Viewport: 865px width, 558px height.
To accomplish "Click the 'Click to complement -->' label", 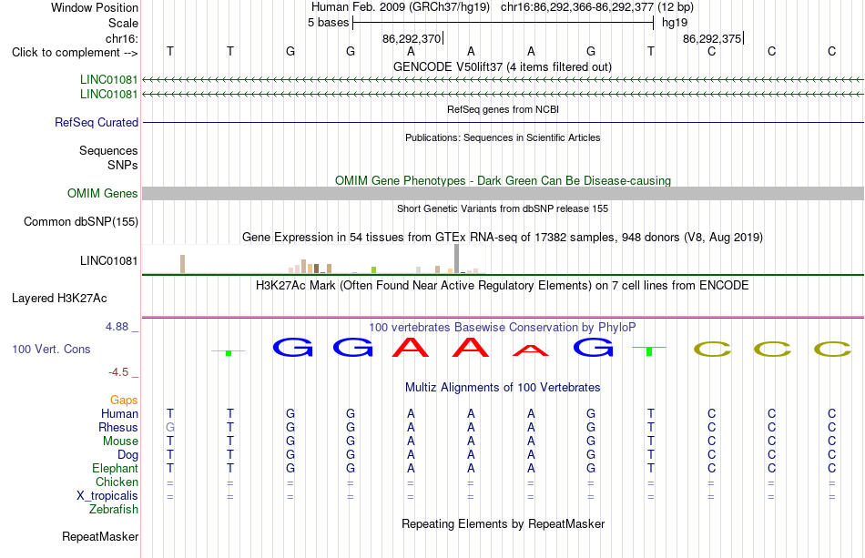I will [75, 53].
